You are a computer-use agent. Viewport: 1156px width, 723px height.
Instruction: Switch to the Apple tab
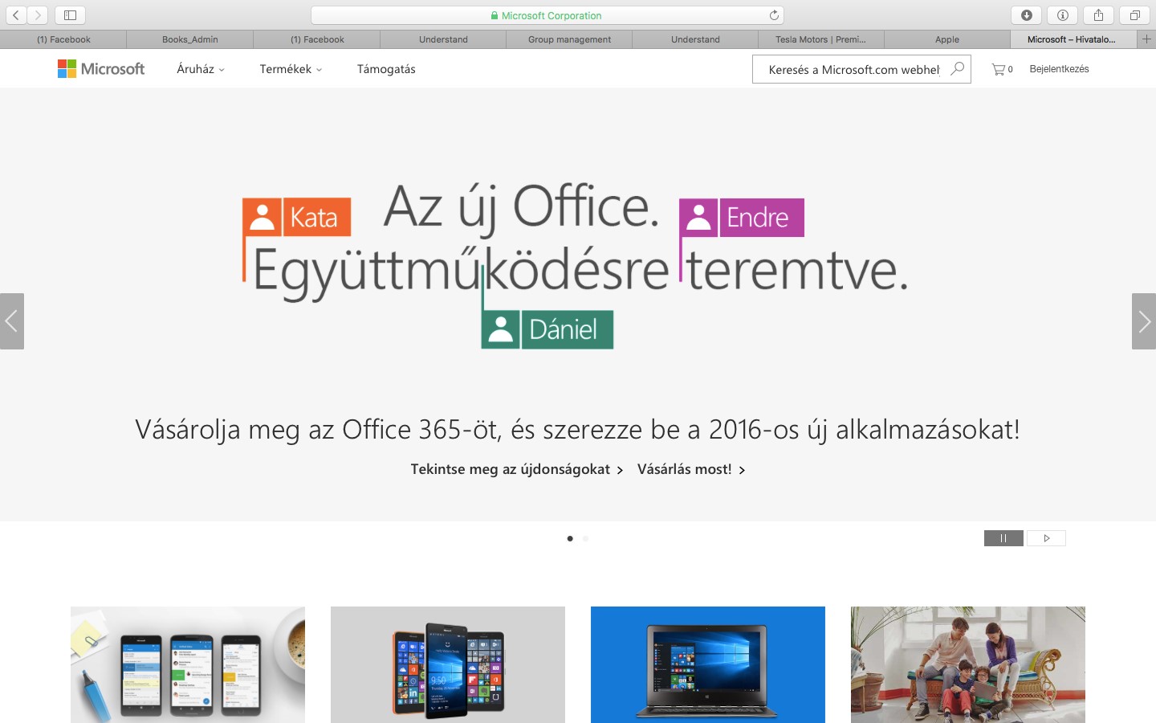click(947, 39)
